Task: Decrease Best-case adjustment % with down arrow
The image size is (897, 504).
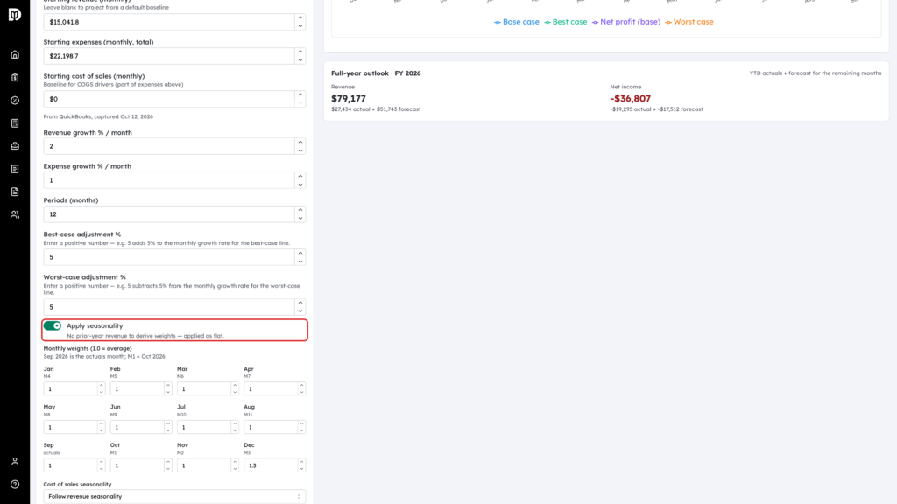Action: point(300,261)
